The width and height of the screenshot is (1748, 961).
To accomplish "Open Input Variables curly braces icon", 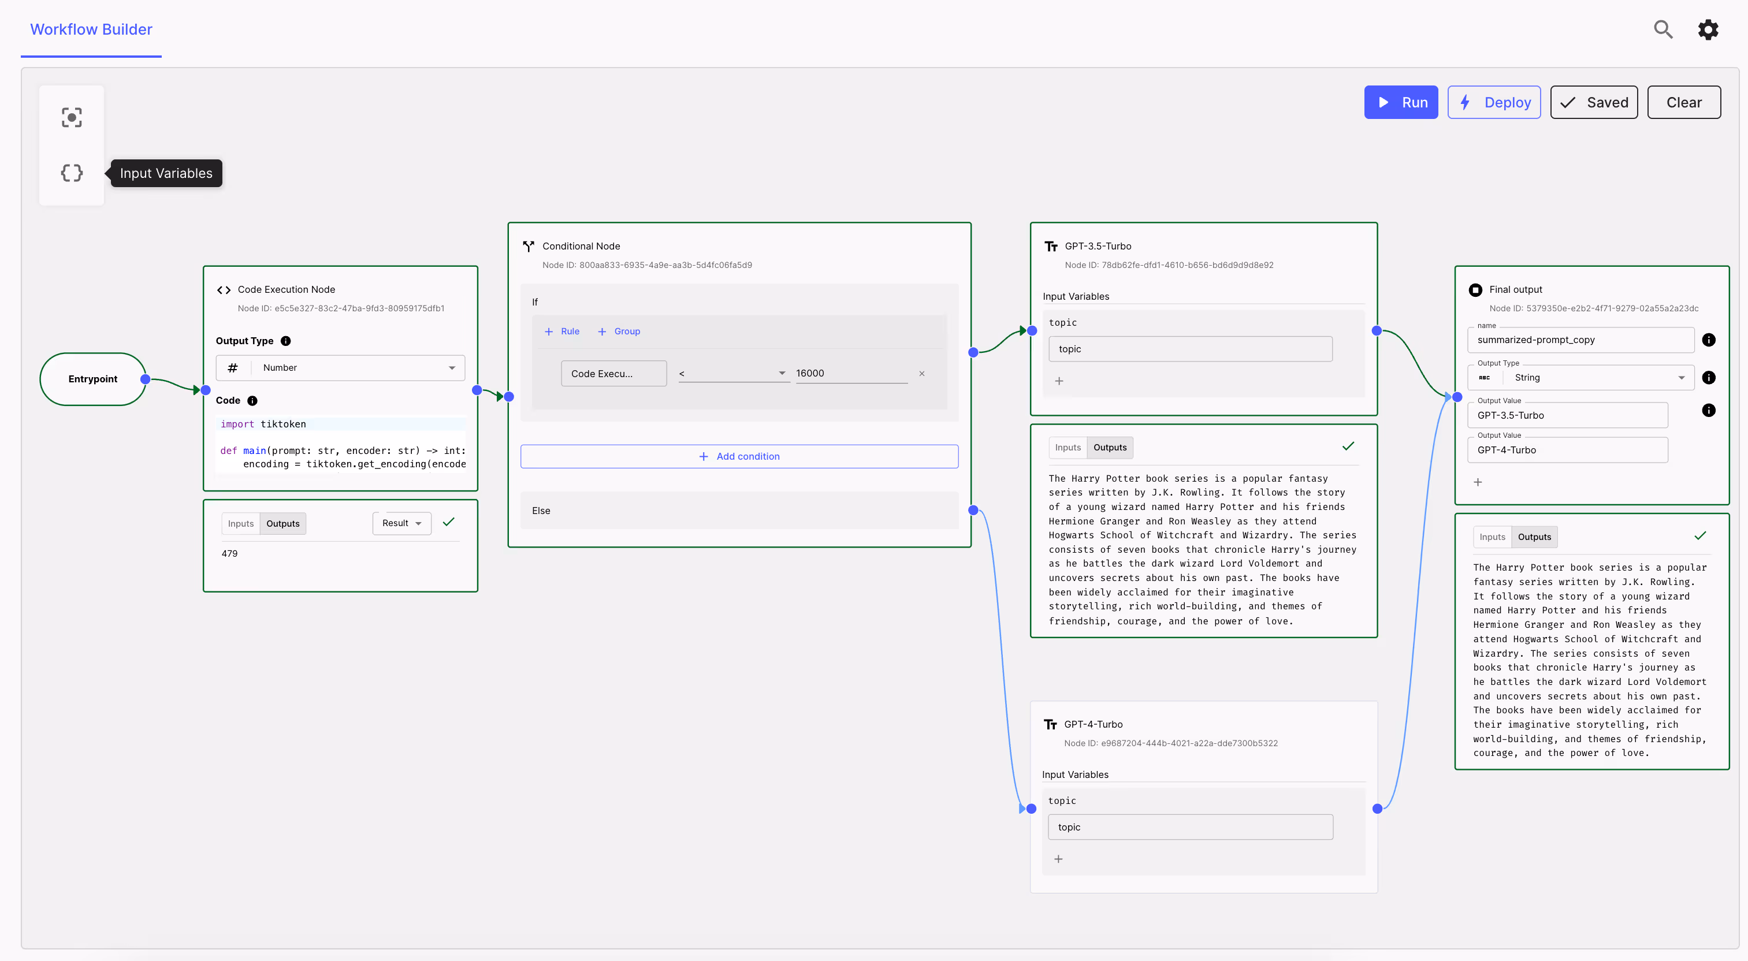I will (71, 173).
